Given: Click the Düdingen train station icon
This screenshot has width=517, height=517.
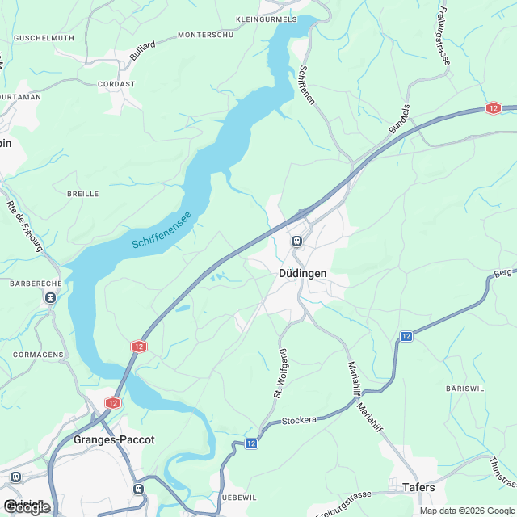Looking at the screenshot, I should tap(296, 241).
